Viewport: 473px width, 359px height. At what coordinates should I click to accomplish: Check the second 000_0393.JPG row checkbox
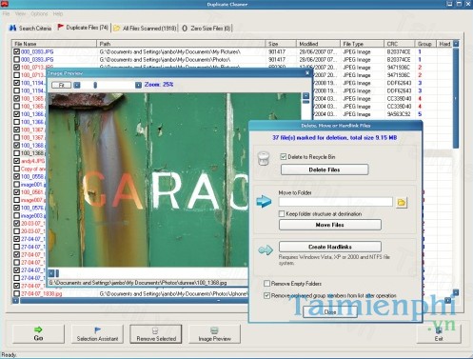pyautogui.click(x=16, y=59)
